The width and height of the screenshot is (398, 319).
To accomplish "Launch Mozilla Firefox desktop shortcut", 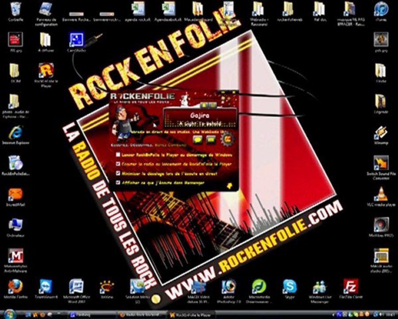I will pyautogui.click(x=15, y=289).
